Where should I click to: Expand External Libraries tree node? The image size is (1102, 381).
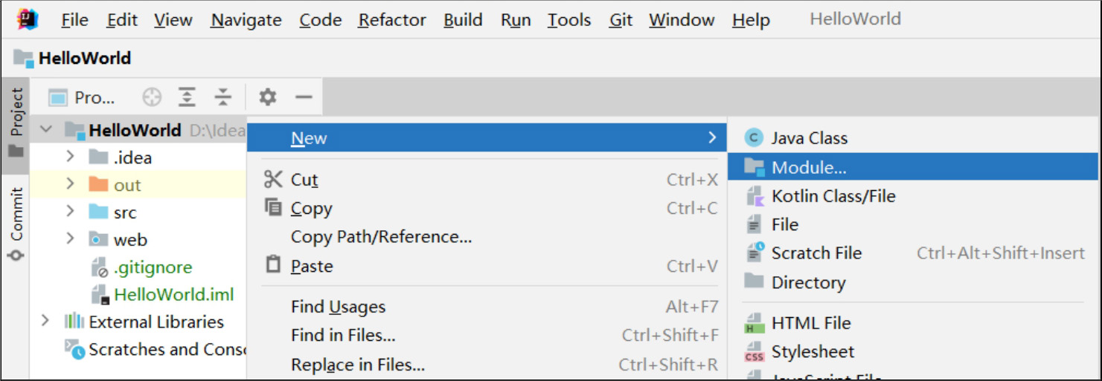46,321
